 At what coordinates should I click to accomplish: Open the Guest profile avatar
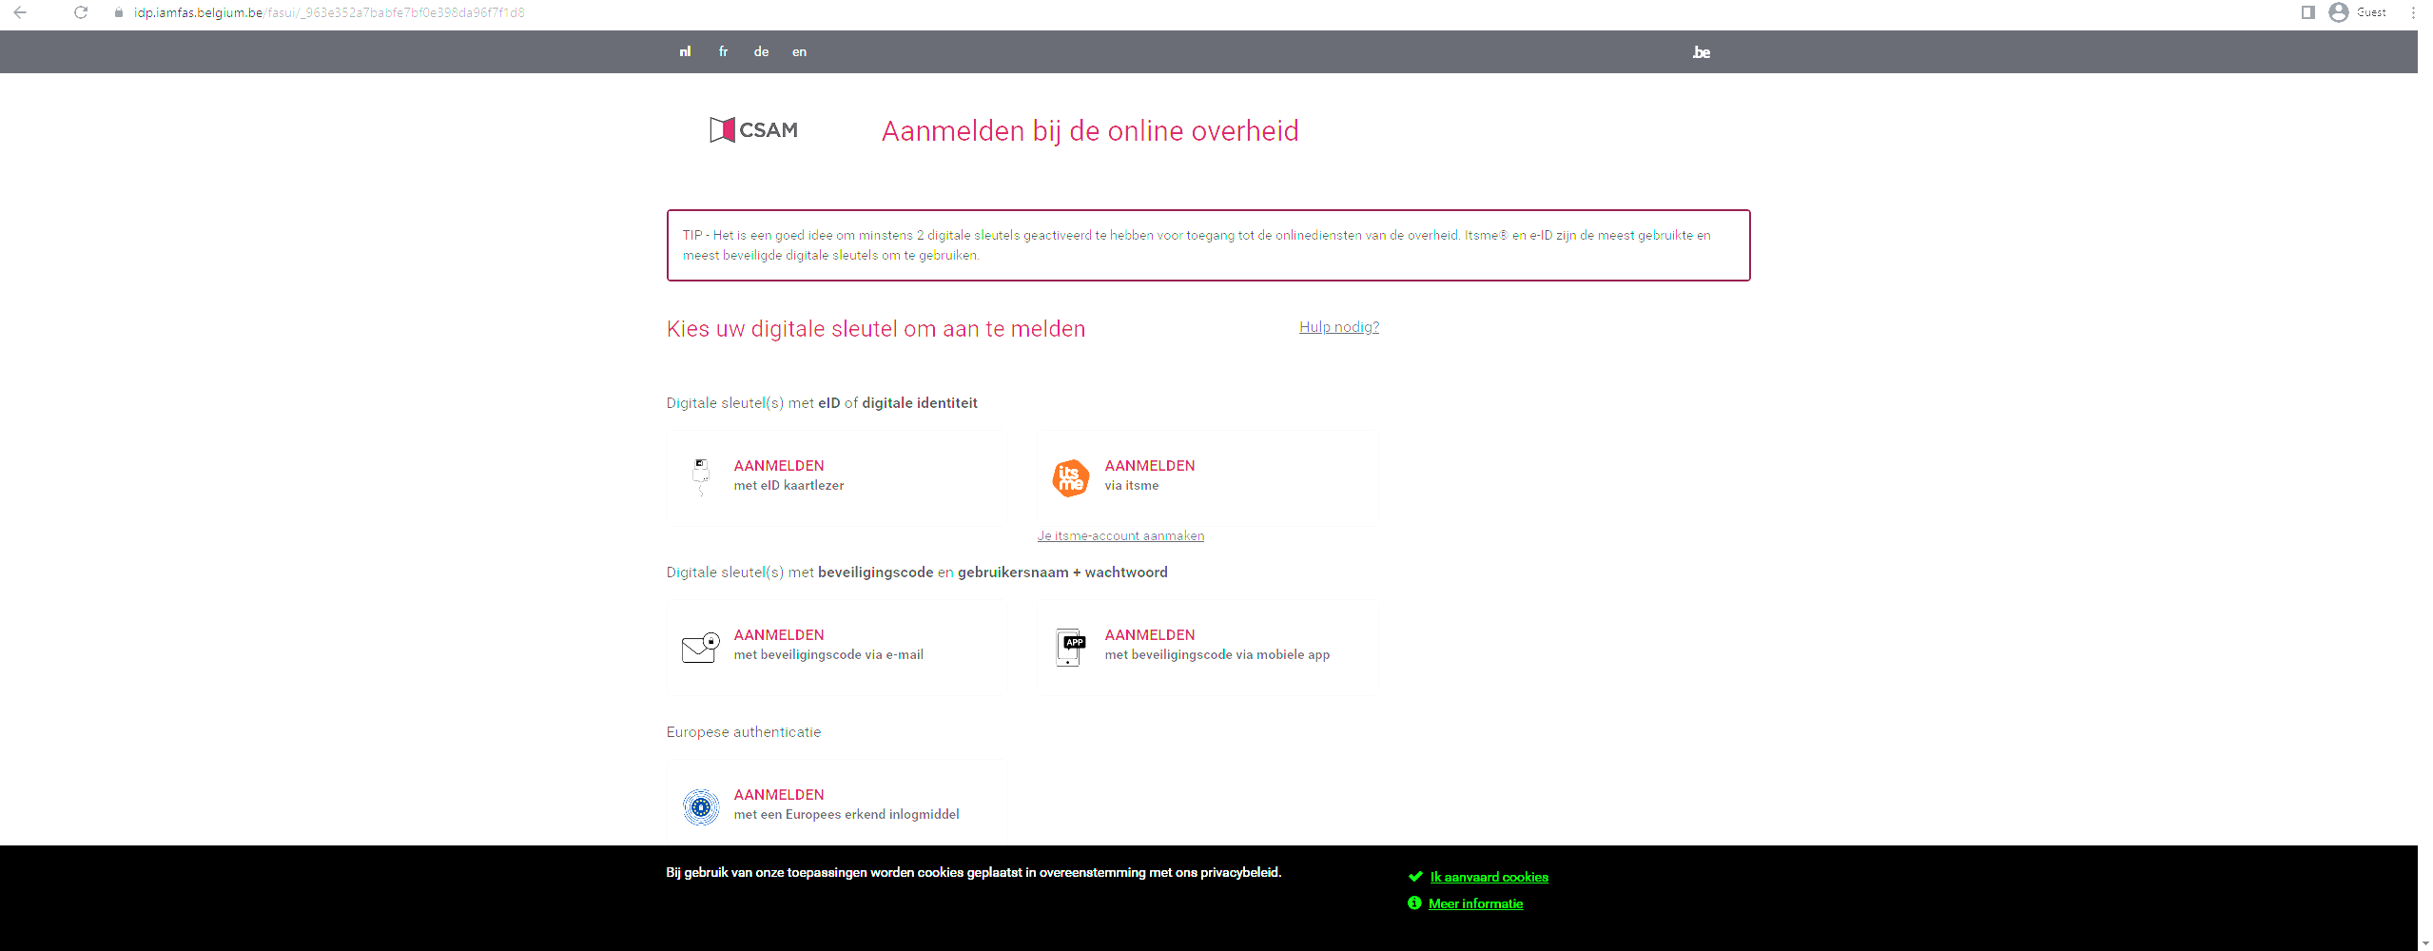click(x=2338, y=12)
